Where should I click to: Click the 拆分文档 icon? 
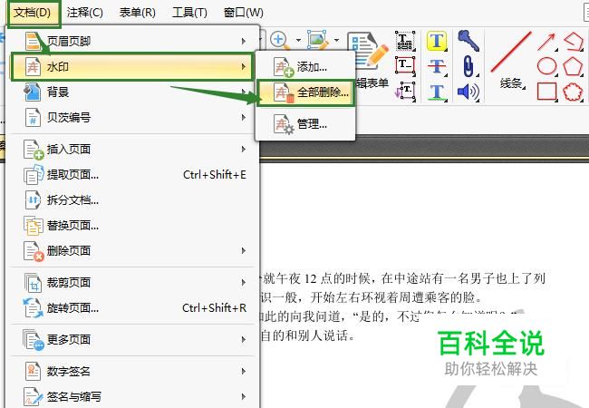[x=33, y=200]
